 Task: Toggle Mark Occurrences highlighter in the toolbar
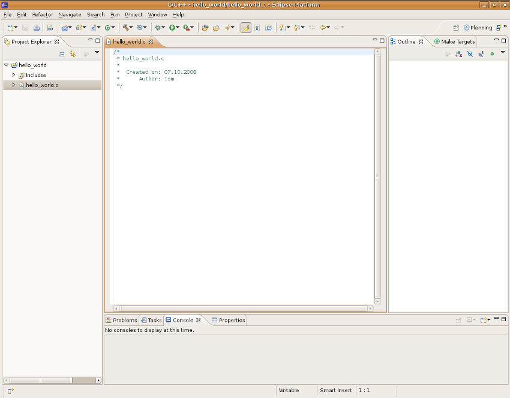click(245, 27)
